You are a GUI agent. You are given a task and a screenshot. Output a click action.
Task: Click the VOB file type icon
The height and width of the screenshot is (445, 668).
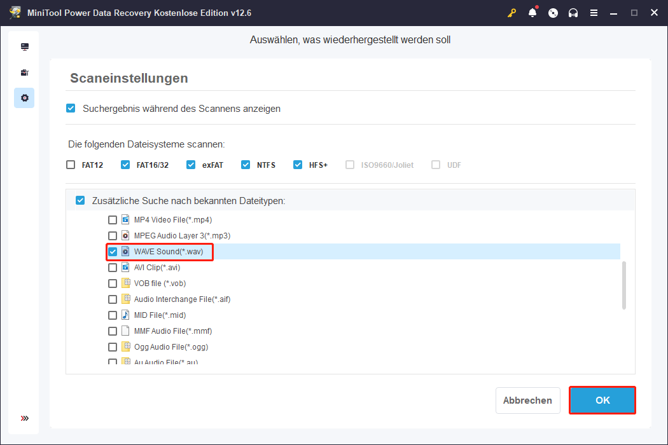point(126,283)
